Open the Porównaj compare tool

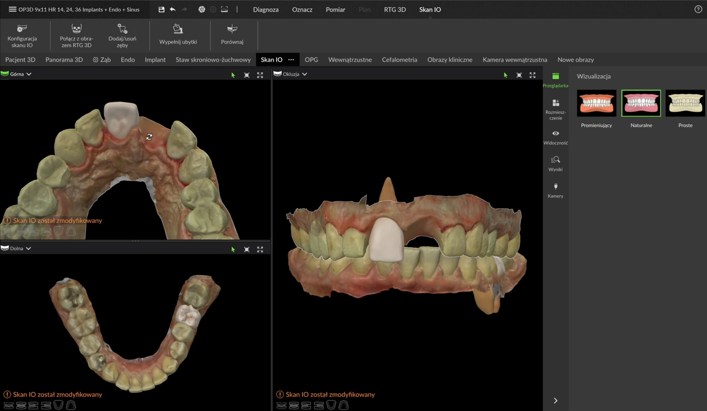point(232,34)
